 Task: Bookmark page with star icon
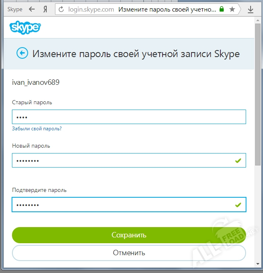(232, 9)
